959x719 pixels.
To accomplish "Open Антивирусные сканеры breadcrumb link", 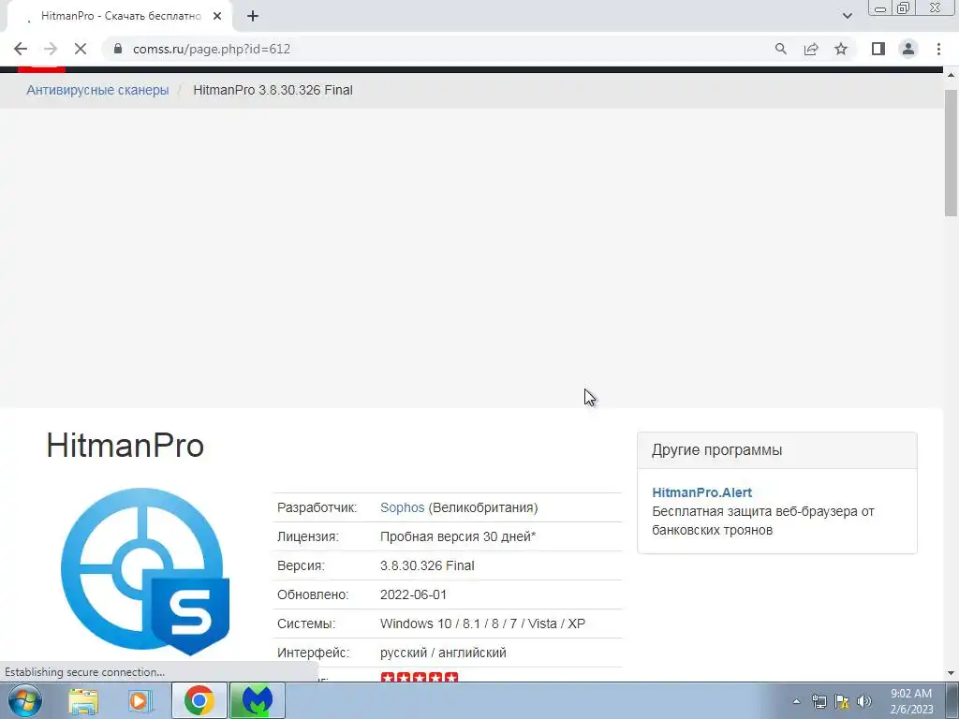I will (x=97, y=90).
